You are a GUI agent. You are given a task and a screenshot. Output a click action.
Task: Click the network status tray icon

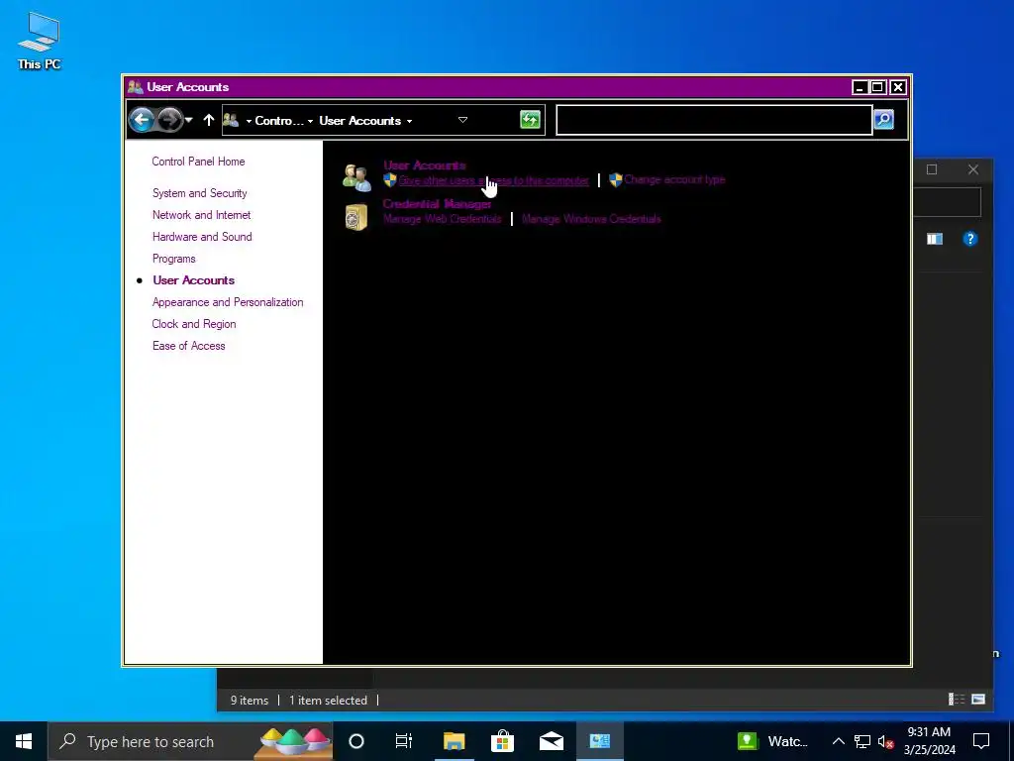[x=862, y=741]
